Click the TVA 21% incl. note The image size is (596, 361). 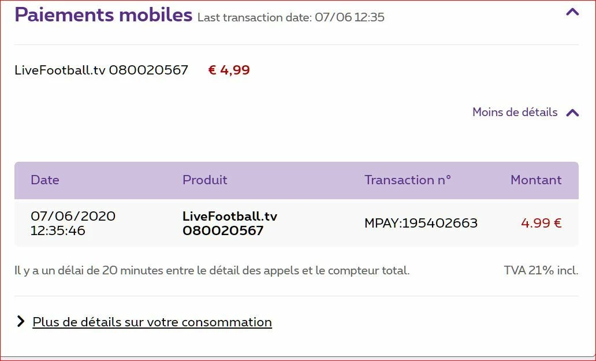[x=541, y=270]
